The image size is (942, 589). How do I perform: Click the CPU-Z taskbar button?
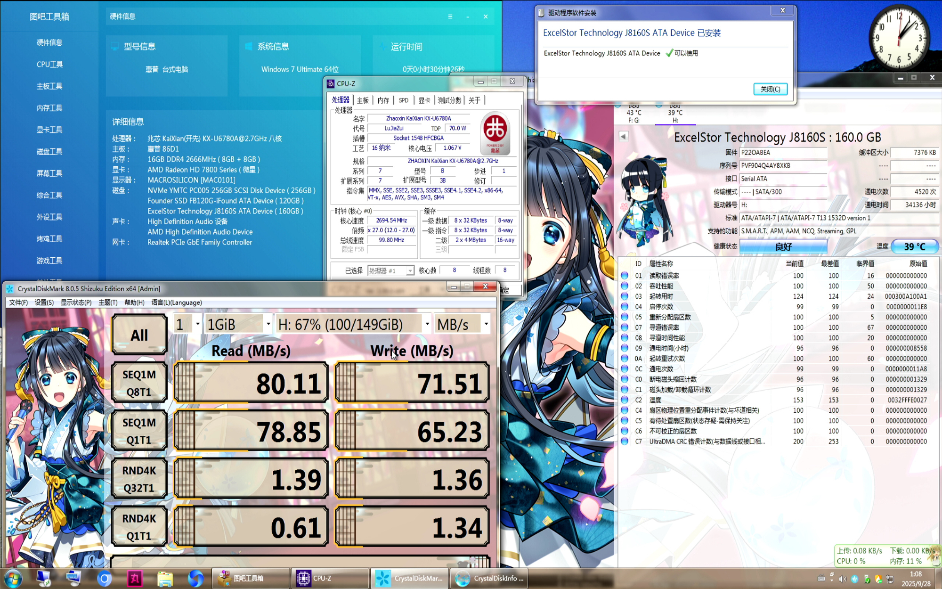330,578
